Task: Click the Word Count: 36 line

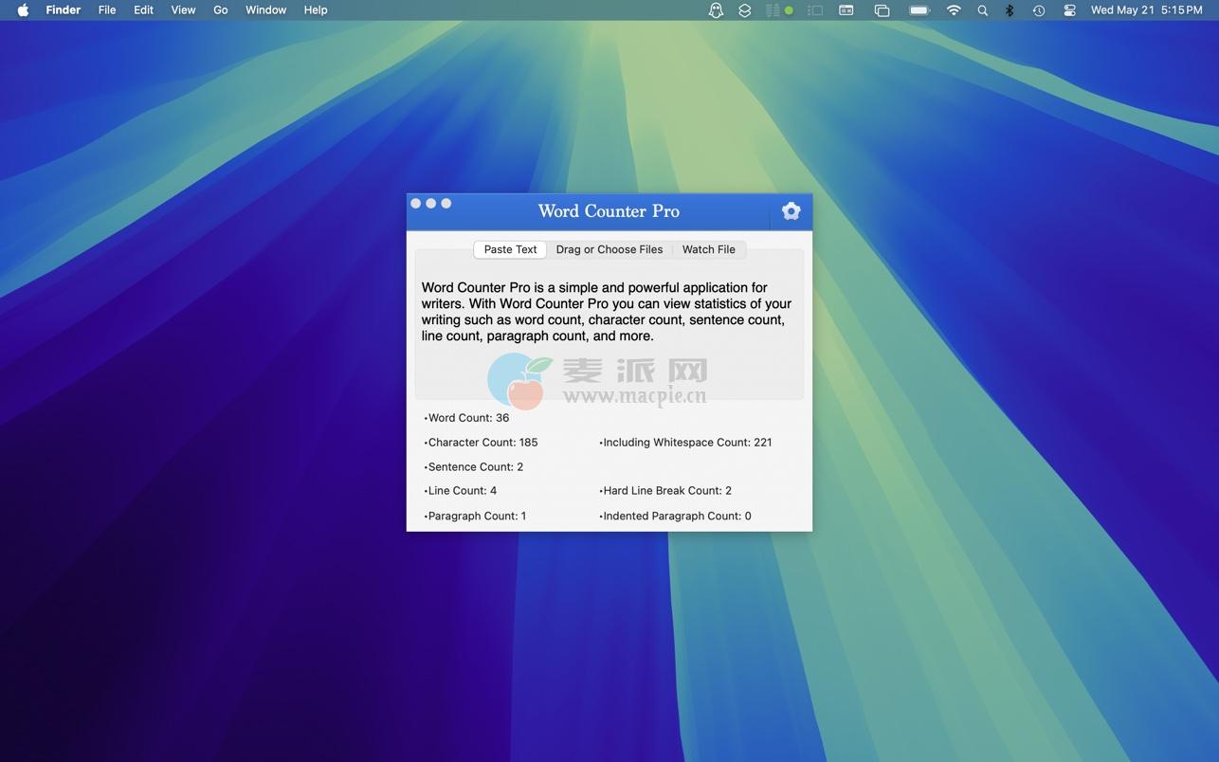Action: (466, 418)
